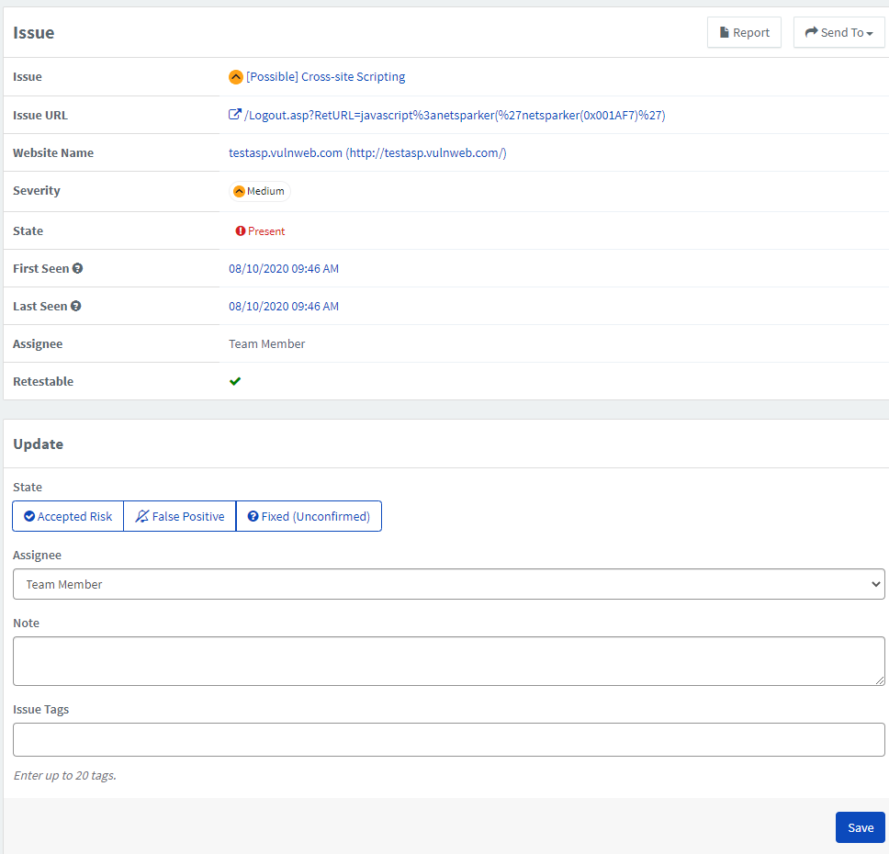
Task: Set state to Fixed (Unconfirmed)
Action: pyautogui.click(x=309, y=516)
